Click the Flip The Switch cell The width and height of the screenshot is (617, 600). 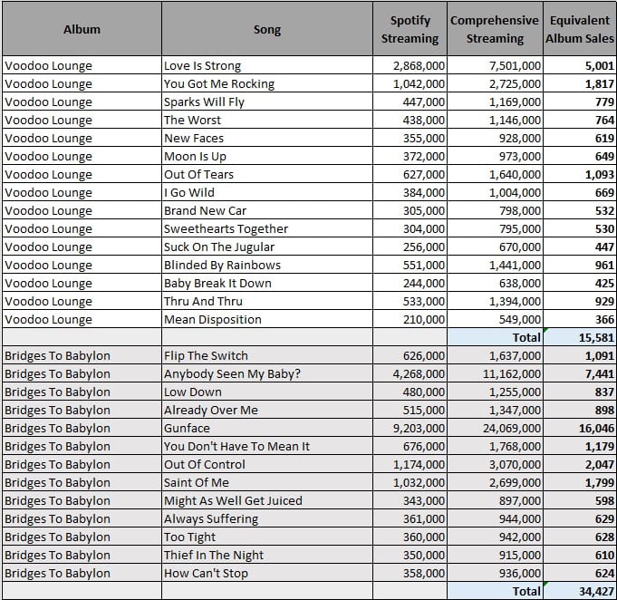point(267,355)
